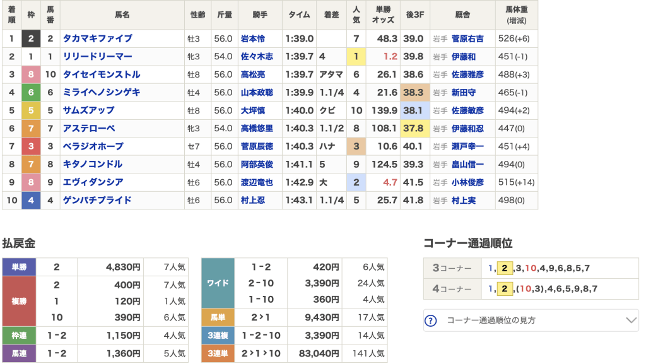The image size is (646, 364).
Task: Open horse page for エヴィダンシア
Action: [x=93, y=182]
